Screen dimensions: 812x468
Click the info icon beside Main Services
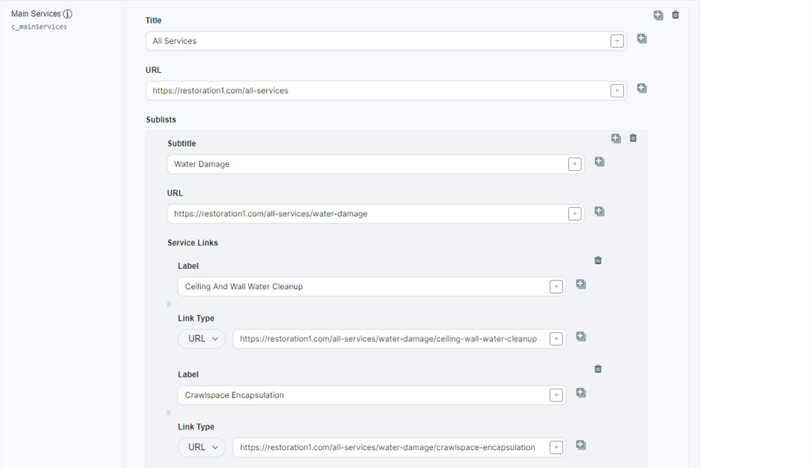click(x=68, y=14)
